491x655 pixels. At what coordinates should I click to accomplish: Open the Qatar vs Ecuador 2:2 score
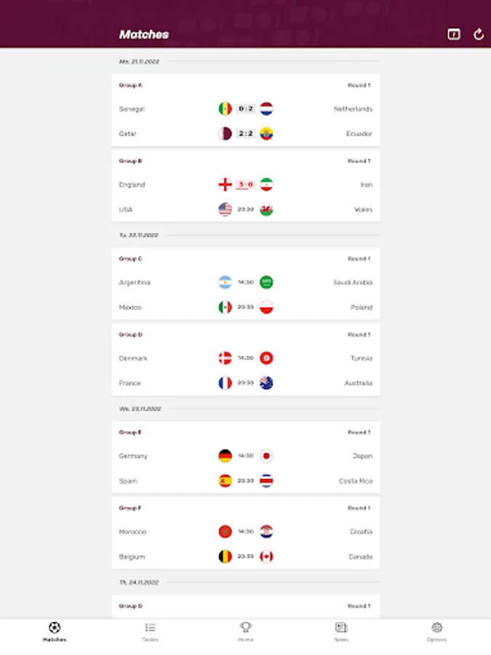click(x=246, y=134)
